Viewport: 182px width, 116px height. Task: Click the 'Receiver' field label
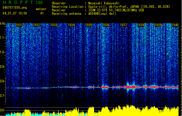[x=59, y=10]
